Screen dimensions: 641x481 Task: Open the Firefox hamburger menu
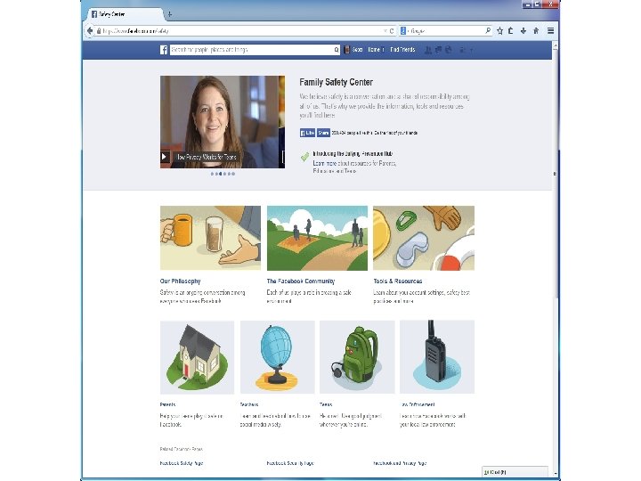pyautogui.click(x=551, y=30)
